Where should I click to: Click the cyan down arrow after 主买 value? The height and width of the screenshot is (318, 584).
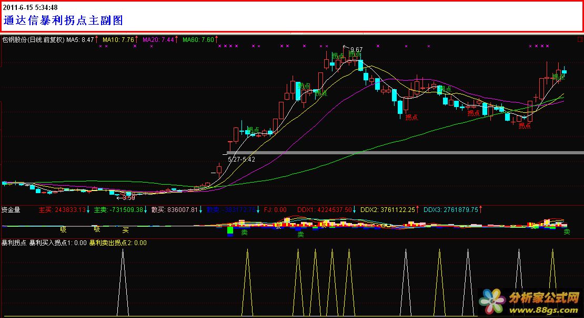[x=88, y=210]
